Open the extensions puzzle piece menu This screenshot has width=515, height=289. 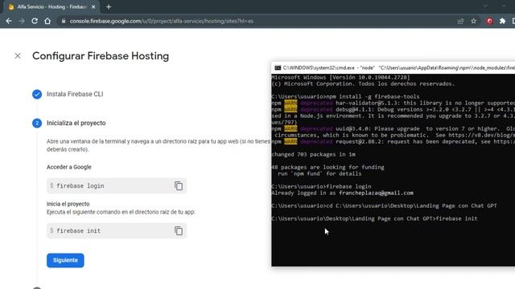pyautogui.click(x=502, y=21)
